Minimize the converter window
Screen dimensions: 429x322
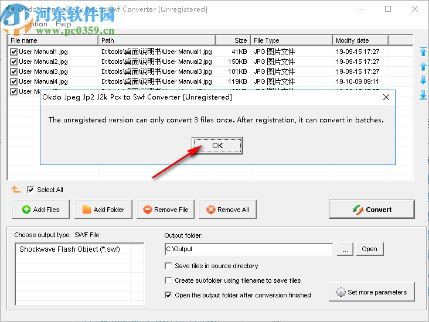[x=362, y=9]
